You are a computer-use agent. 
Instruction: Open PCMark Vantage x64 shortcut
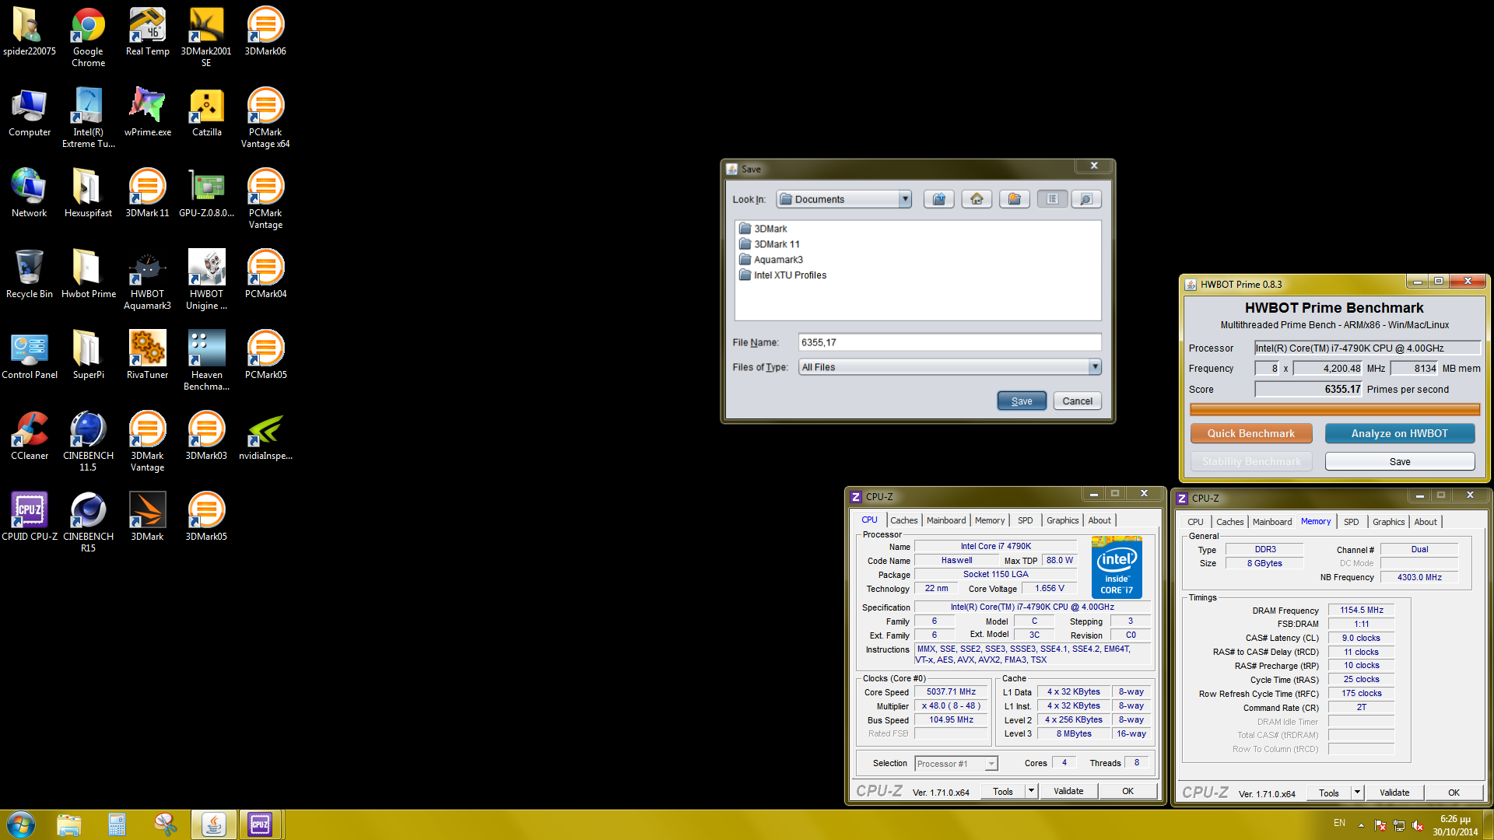pos(265,117)
